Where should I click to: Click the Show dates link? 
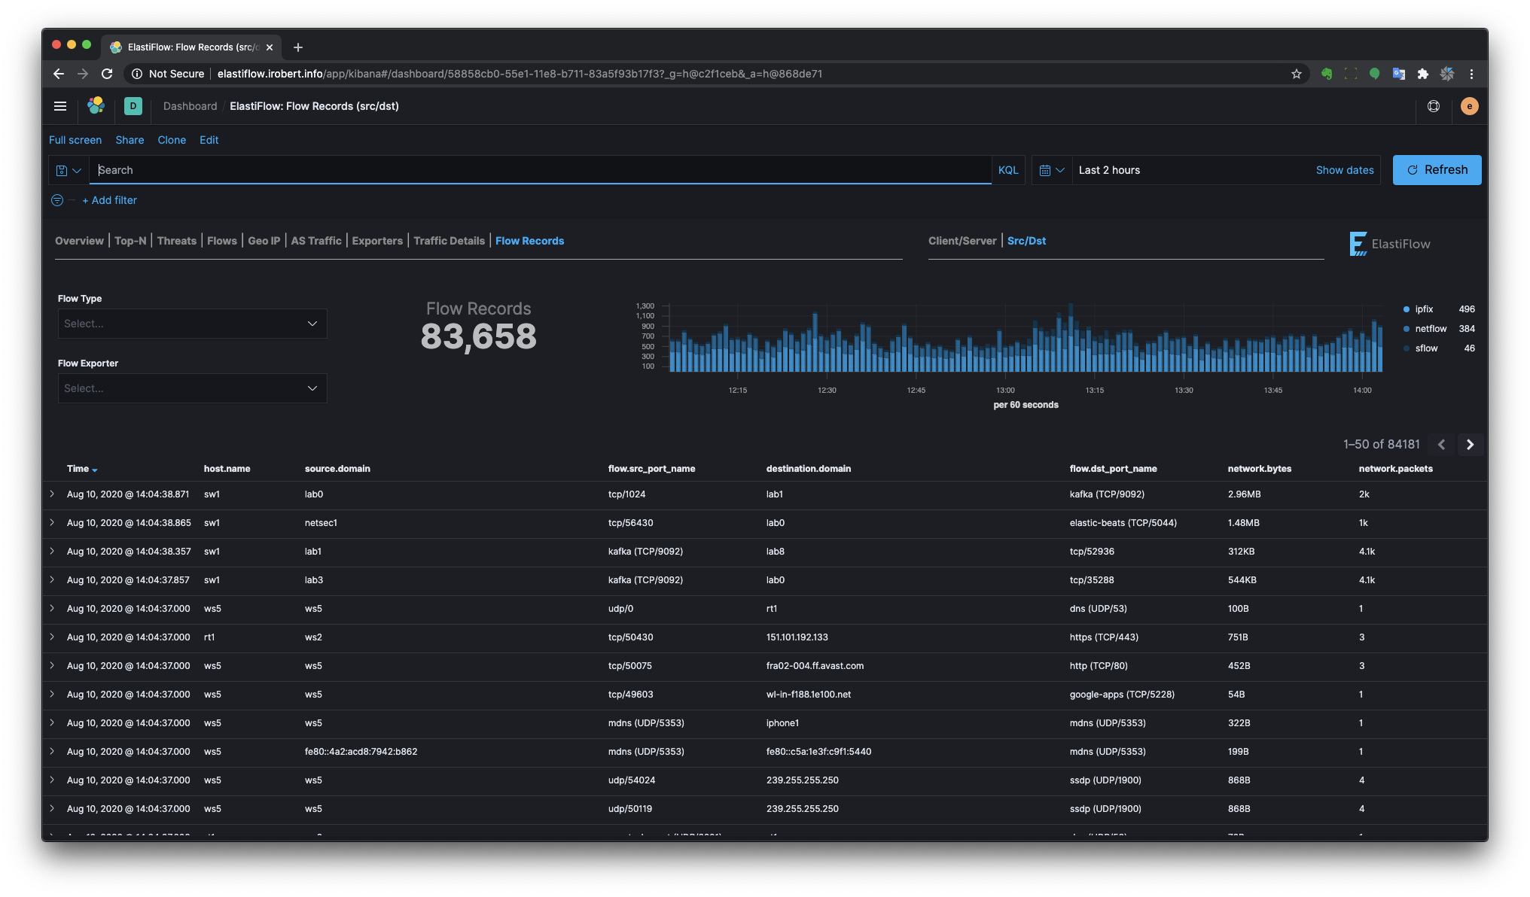tap(1345, 170)
